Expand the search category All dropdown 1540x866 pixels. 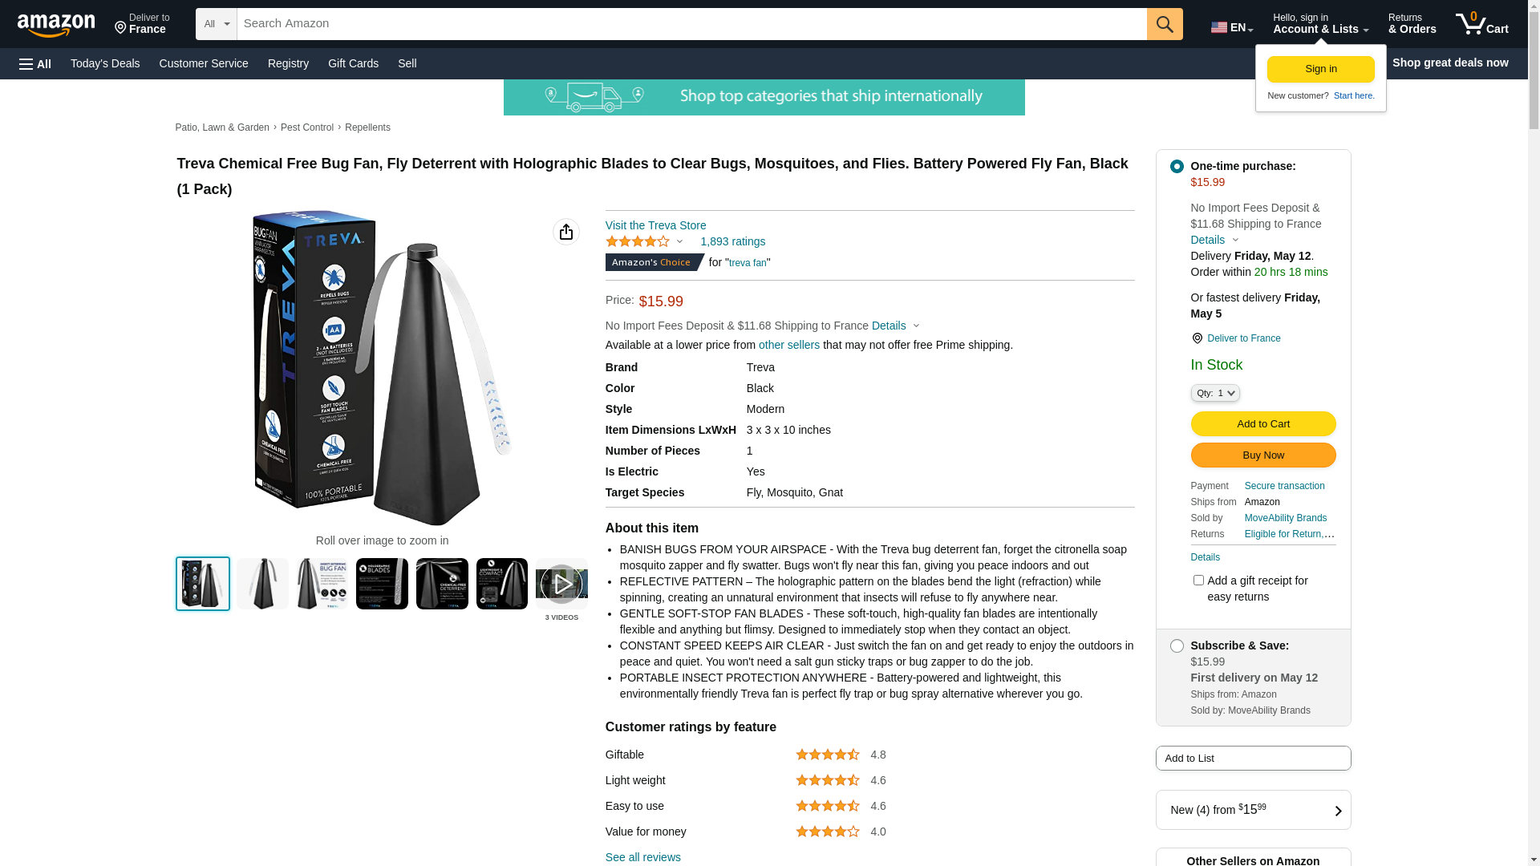tap(216, 24)
